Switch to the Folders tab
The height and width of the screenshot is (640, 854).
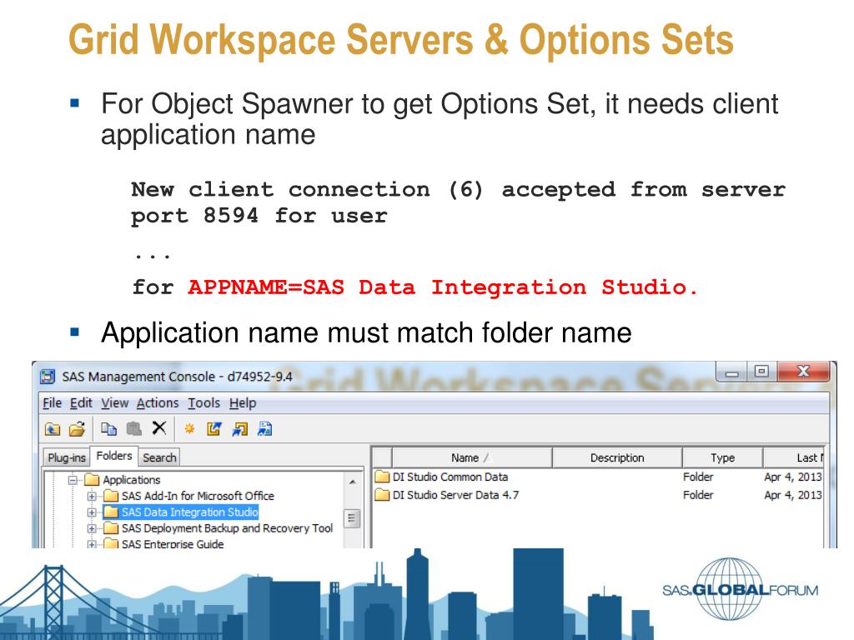point(113,456)
